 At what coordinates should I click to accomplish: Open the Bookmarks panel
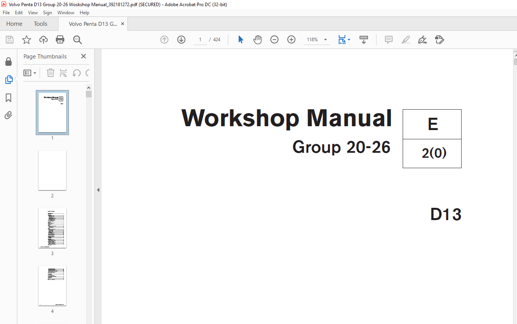click(8, 98)
